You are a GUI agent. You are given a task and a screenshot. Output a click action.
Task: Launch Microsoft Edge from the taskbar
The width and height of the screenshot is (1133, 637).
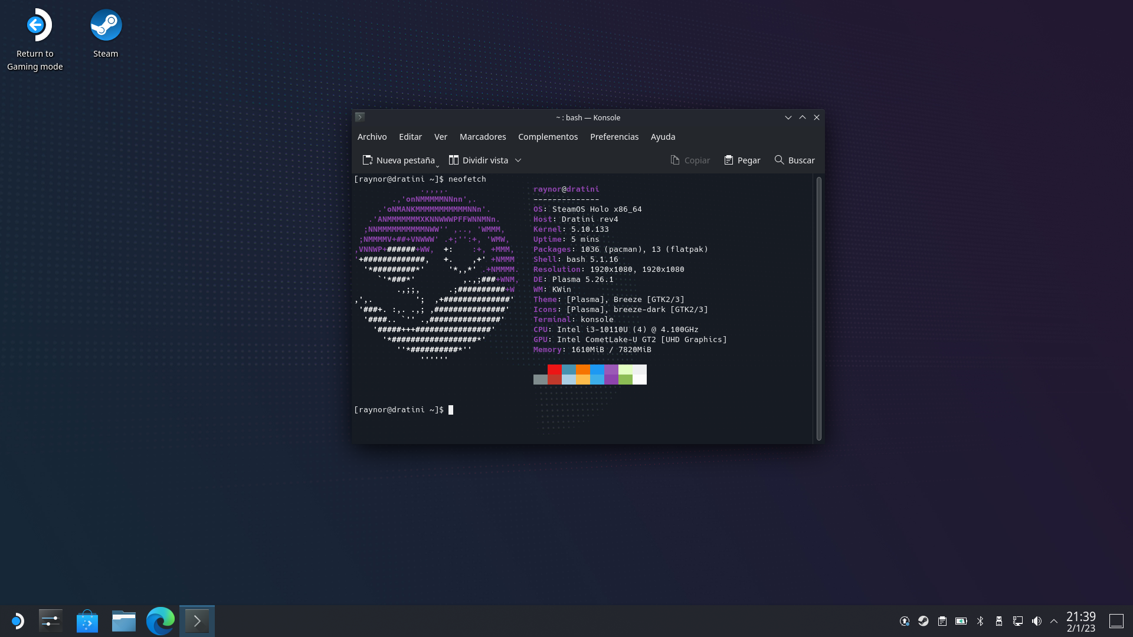[x=161, y=620]
